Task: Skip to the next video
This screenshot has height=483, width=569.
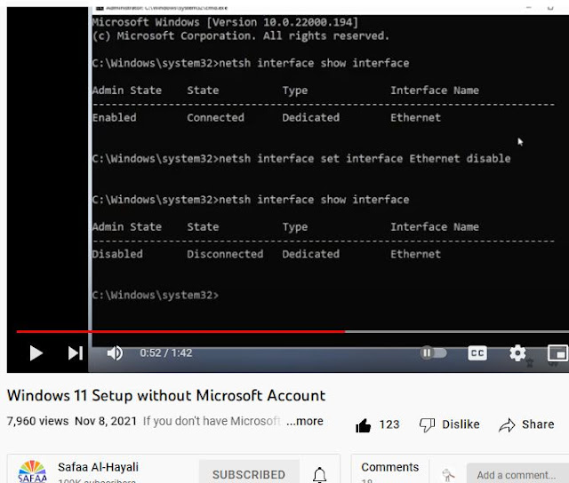Action: tap(76, 352)
